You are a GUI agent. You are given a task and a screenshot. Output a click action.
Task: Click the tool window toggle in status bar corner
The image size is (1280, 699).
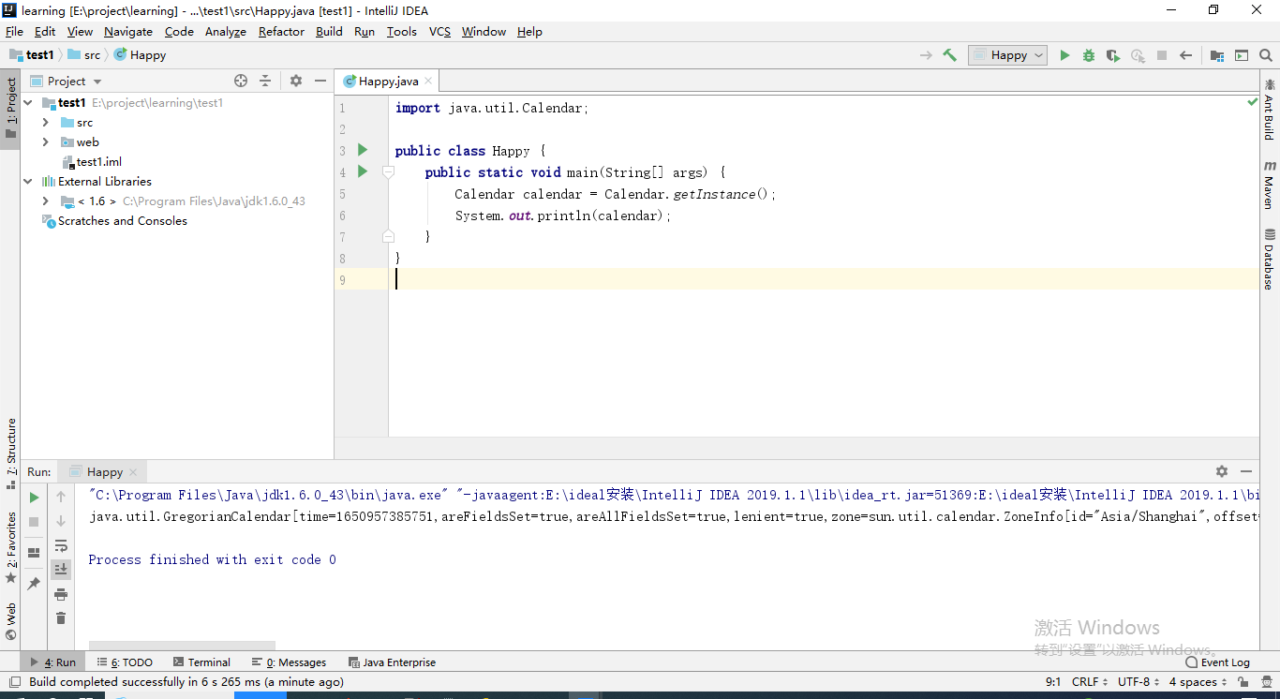coord(14,682)
